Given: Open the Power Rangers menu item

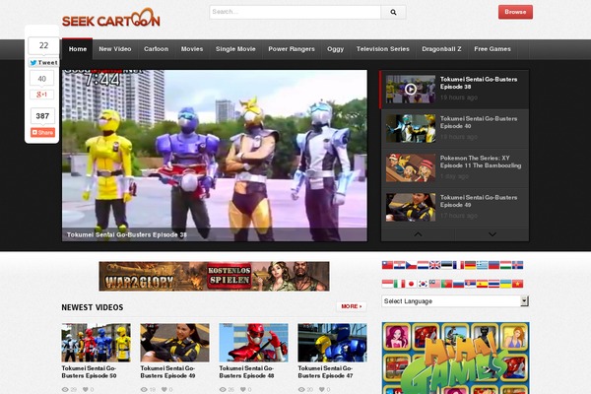Looking at the screenshot, I should [292, 49].
